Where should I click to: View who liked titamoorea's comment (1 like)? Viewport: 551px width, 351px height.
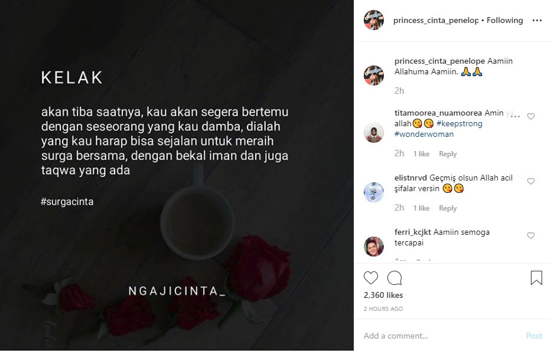[x=421, y=154]
